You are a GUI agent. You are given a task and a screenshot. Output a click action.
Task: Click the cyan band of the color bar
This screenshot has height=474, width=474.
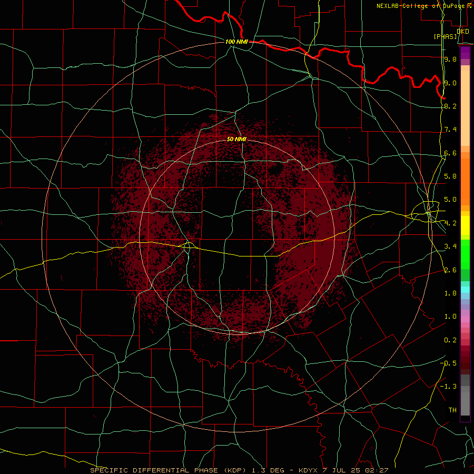465,290
